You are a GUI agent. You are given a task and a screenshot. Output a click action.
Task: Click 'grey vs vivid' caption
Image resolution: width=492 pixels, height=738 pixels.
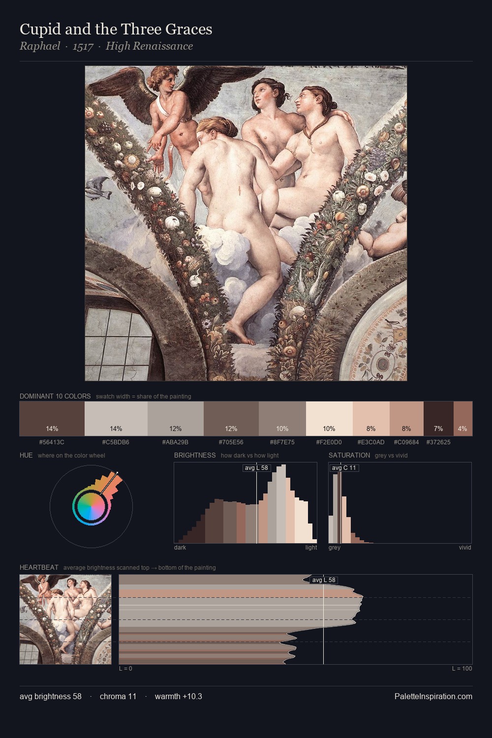coord(391,456)
